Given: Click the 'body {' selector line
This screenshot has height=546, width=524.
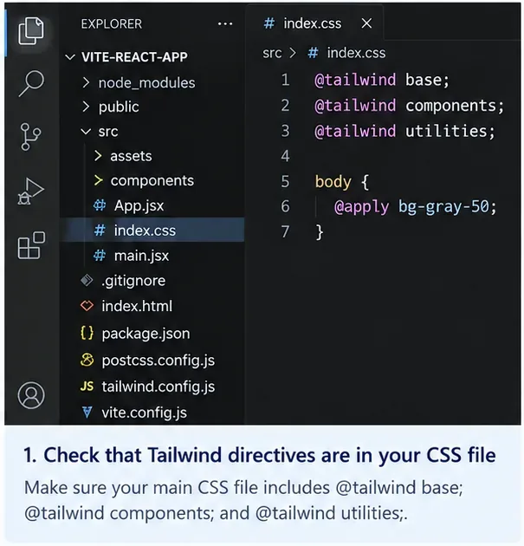Looking at the screenshot, I should click(341, 182).
